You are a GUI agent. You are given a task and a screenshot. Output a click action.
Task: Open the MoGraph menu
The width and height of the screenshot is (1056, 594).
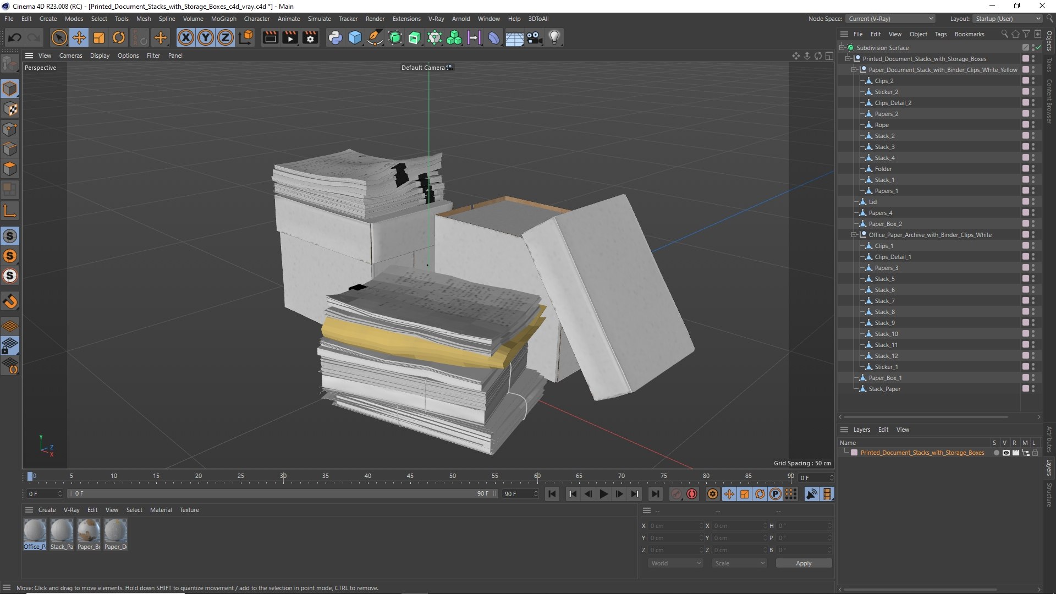(223, 19)
